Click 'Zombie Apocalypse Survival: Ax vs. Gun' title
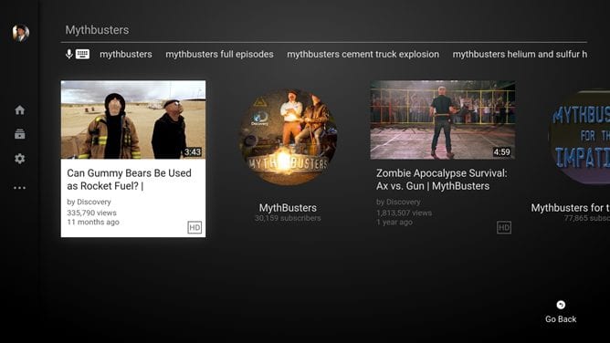The width and height of the screenshot is (610, 343). click(442, 180)
